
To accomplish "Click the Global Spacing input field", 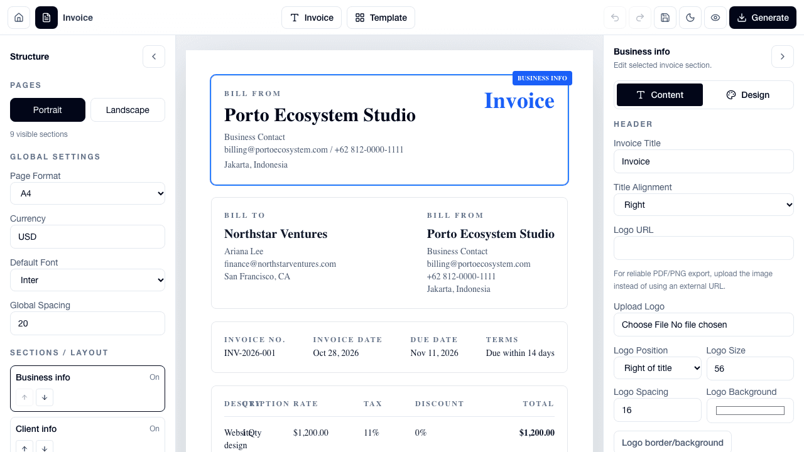I will click(88, 323).
